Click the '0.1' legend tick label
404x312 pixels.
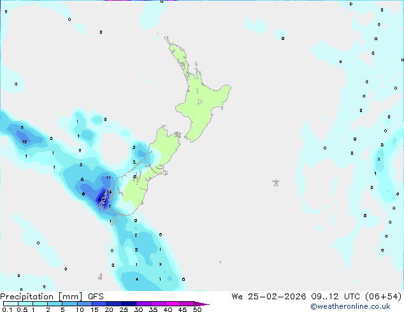(7, 309)
